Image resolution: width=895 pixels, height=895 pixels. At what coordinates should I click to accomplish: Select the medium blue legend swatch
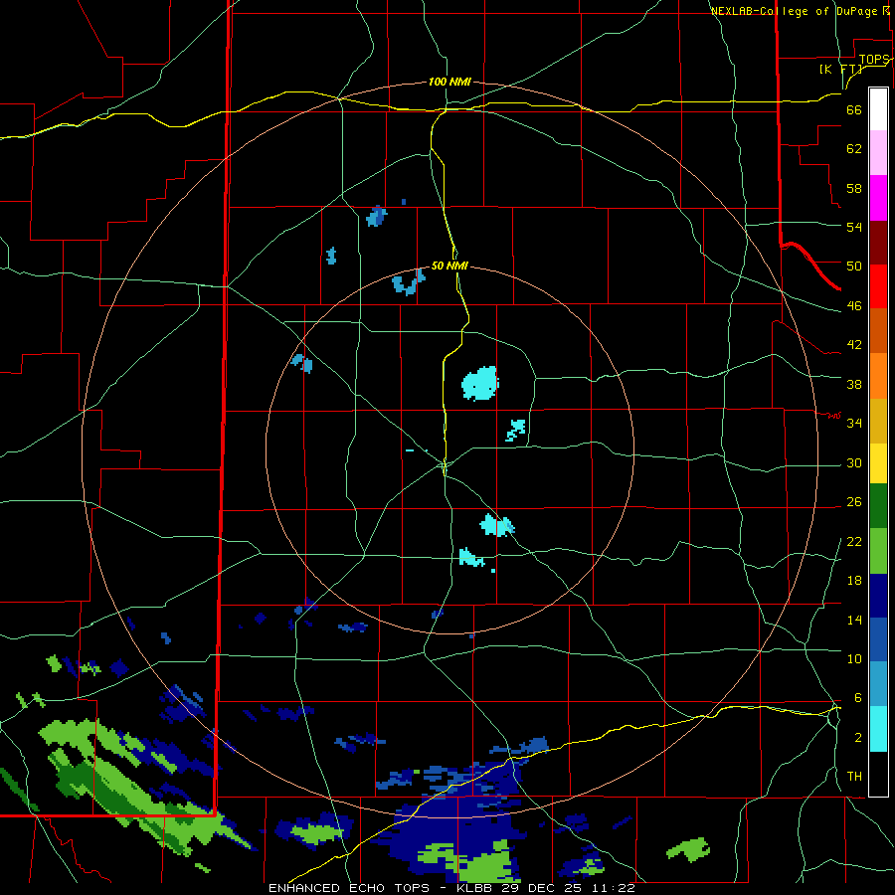click(878, 639)
